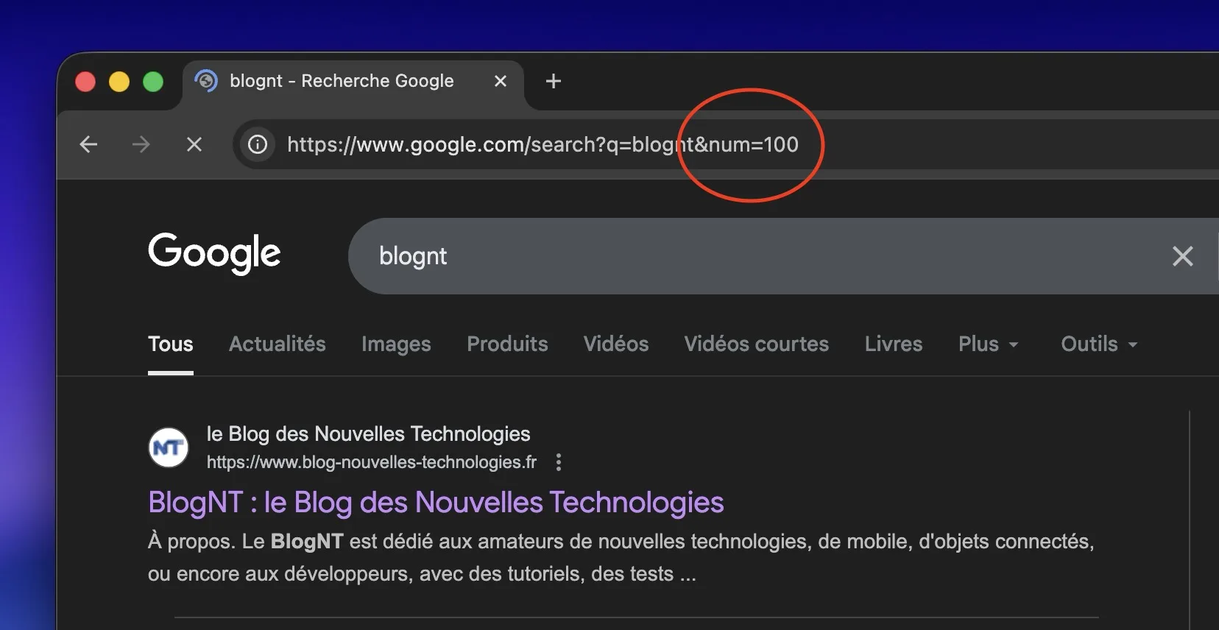Open the three-dot menu beside the result URL
The image size is (1219, 630).
(559, 462)
